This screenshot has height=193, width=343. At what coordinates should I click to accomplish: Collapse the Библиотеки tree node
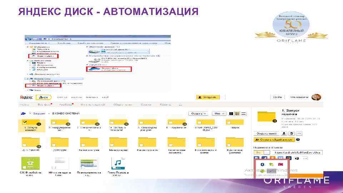point(28,60)
